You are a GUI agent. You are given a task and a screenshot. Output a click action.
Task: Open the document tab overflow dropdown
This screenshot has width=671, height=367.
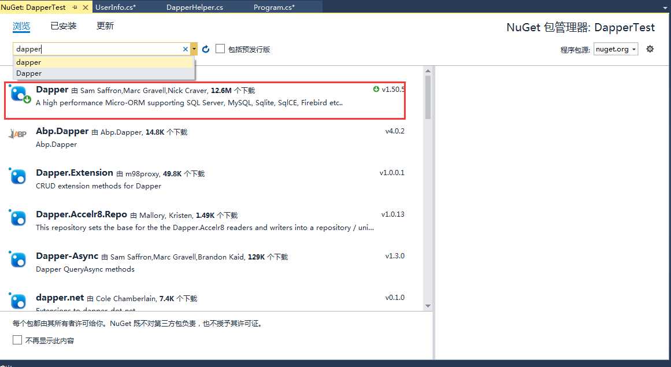tap(665, 8)
